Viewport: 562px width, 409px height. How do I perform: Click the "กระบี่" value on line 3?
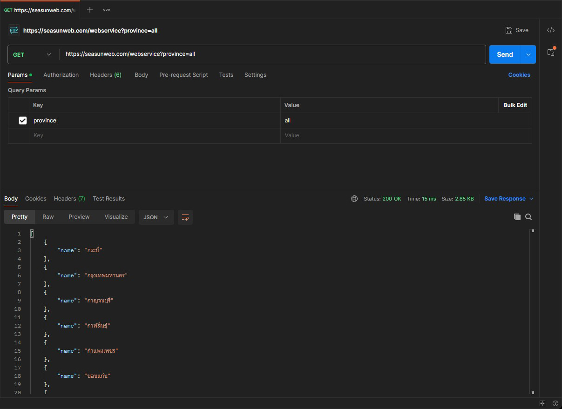pos(93,250)
